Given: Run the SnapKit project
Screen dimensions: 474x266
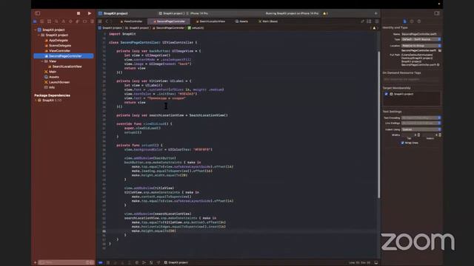Looking at the screenshot, I should [90, 13].
